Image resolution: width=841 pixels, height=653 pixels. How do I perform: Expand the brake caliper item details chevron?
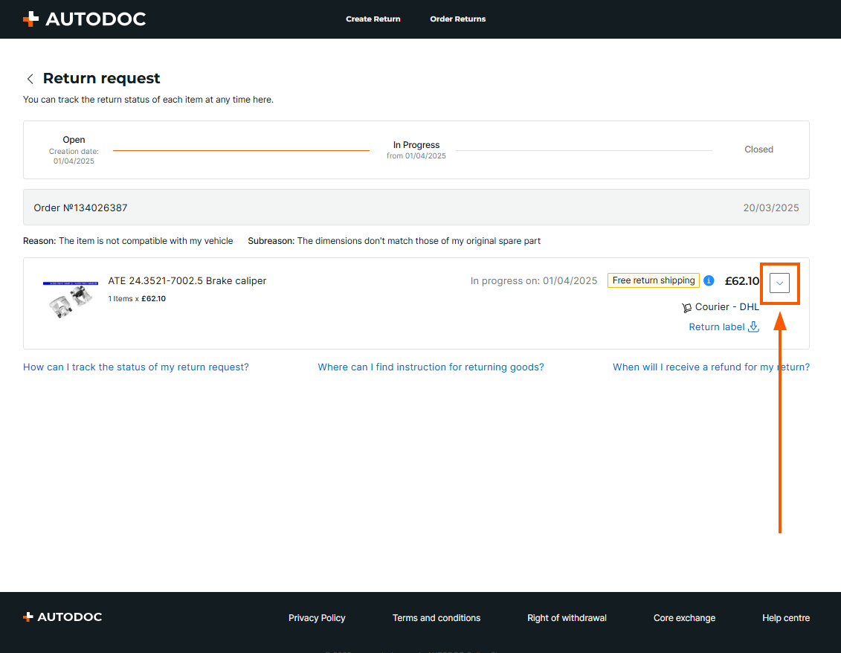pos(779,283)
